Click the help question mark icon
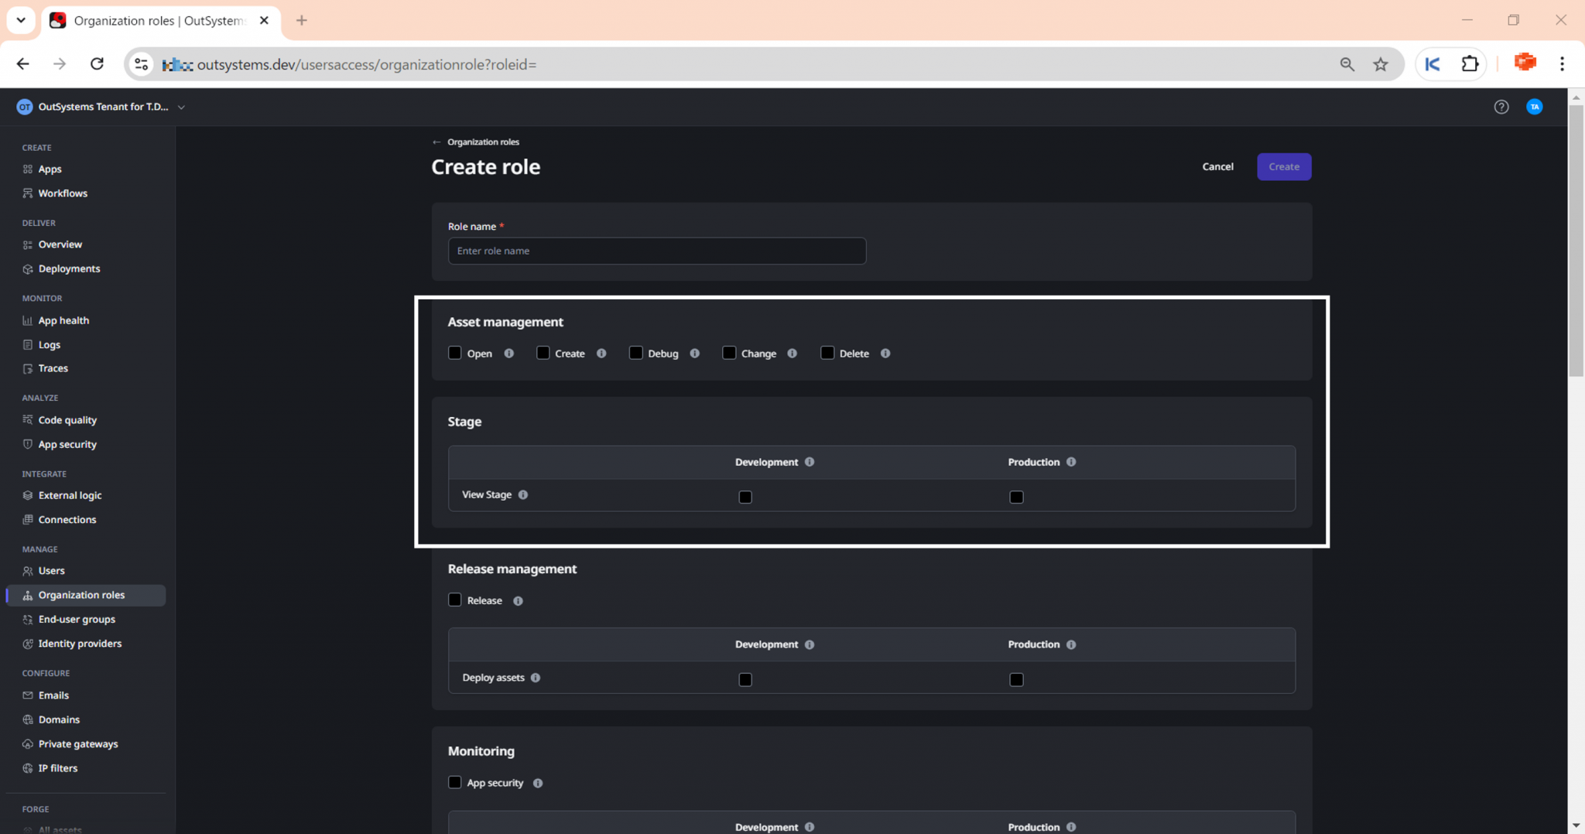The height and width of the screenshot is (834, 1585). pyautogui.click(x=1502, y=107)
